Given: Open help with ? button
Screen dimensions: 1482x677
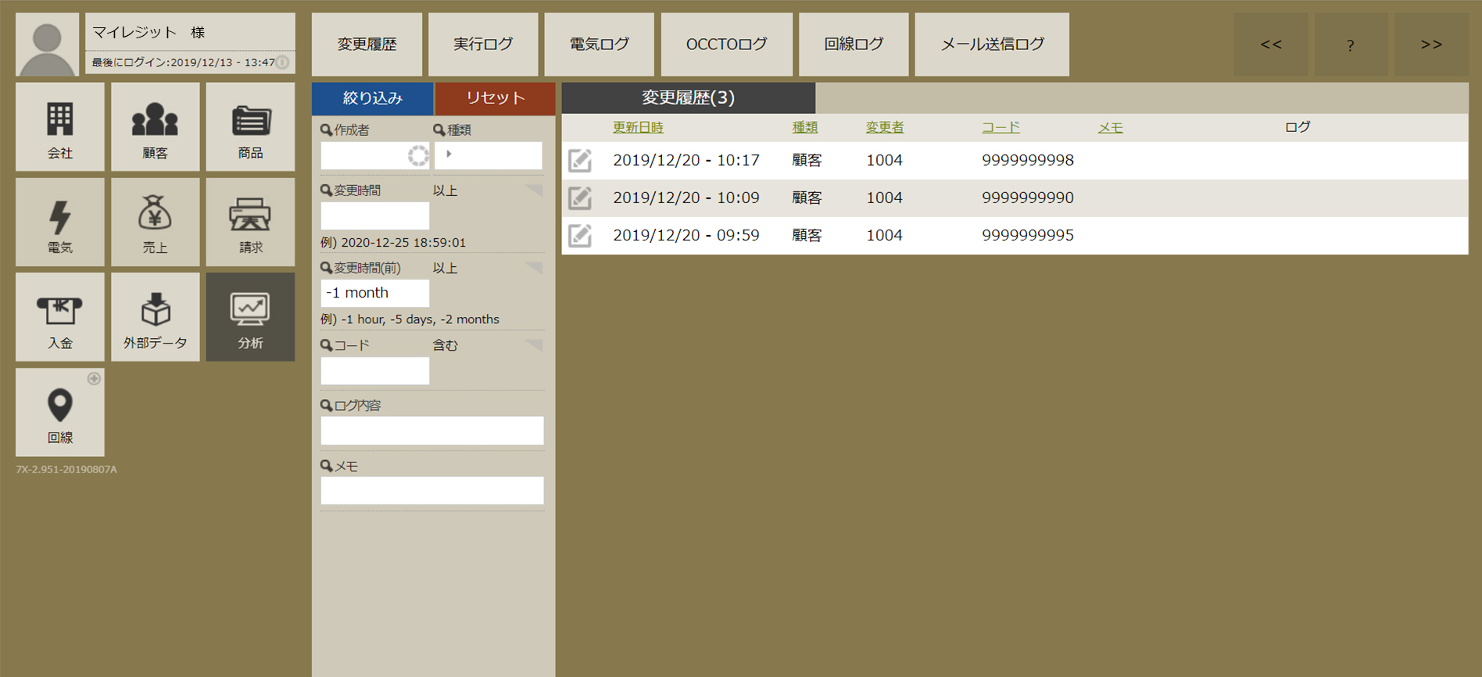Looking at the screenshot, I should click(1351, 45).
